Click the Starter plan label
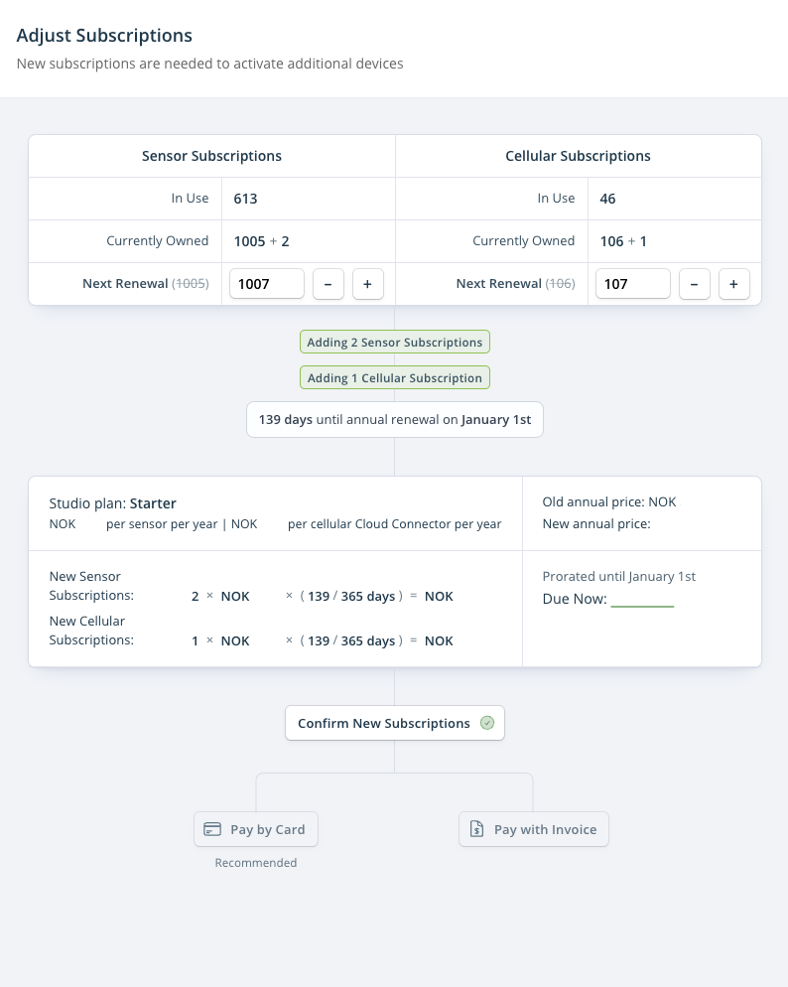This screenshot has height=987, width=788. (x=153, y=503)
